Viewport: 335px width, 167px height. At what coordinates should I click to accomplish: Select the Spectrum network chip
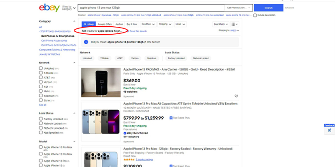(152, 58)
